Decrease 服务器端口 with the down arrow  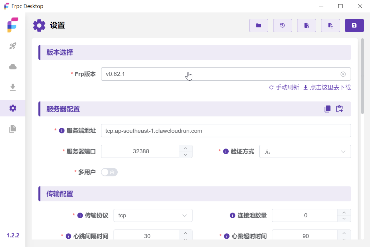186,155
